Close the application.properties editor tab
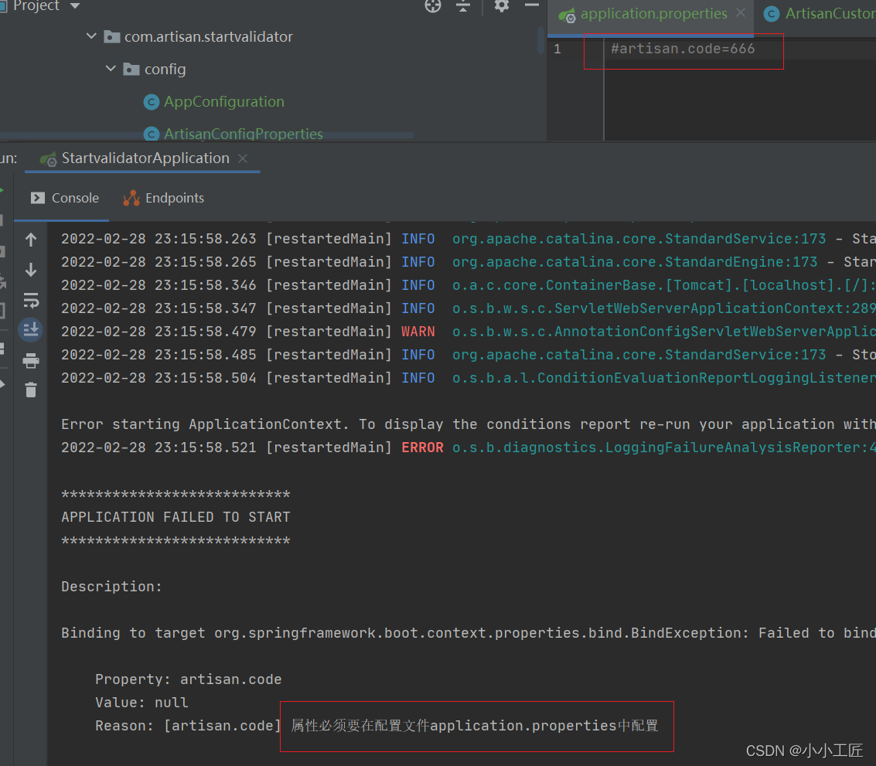This screenshot has width=876, height=766. tap(741, 13)
